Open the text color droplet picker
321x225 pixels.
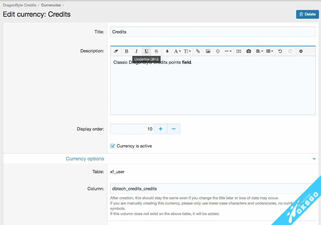167,51
